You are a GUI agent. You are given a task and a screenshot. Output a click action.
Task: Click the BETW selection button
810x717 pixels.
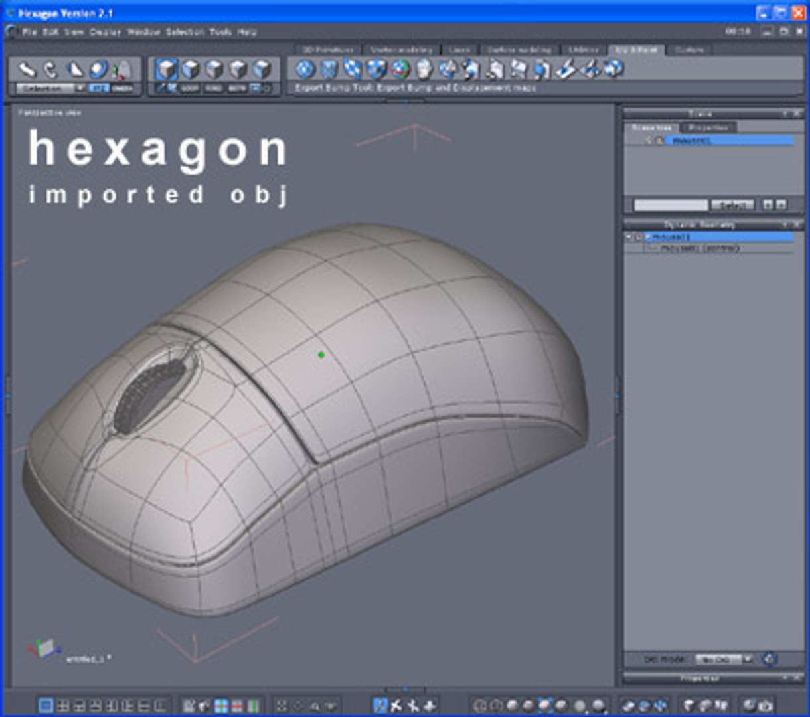point(236,88)
